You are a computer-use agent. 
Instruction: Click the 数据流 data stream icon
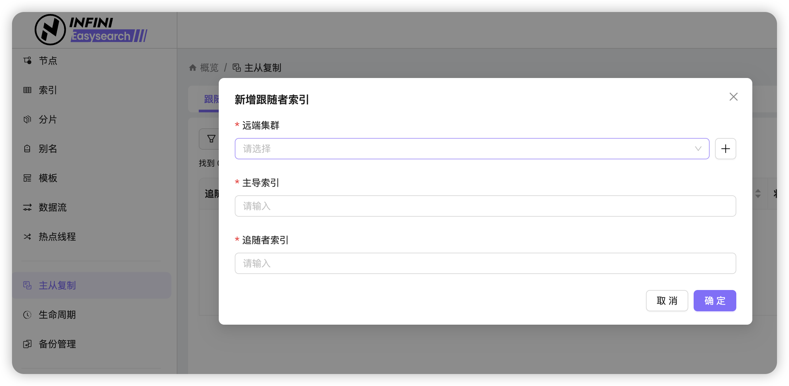click(x=27, y=207)
